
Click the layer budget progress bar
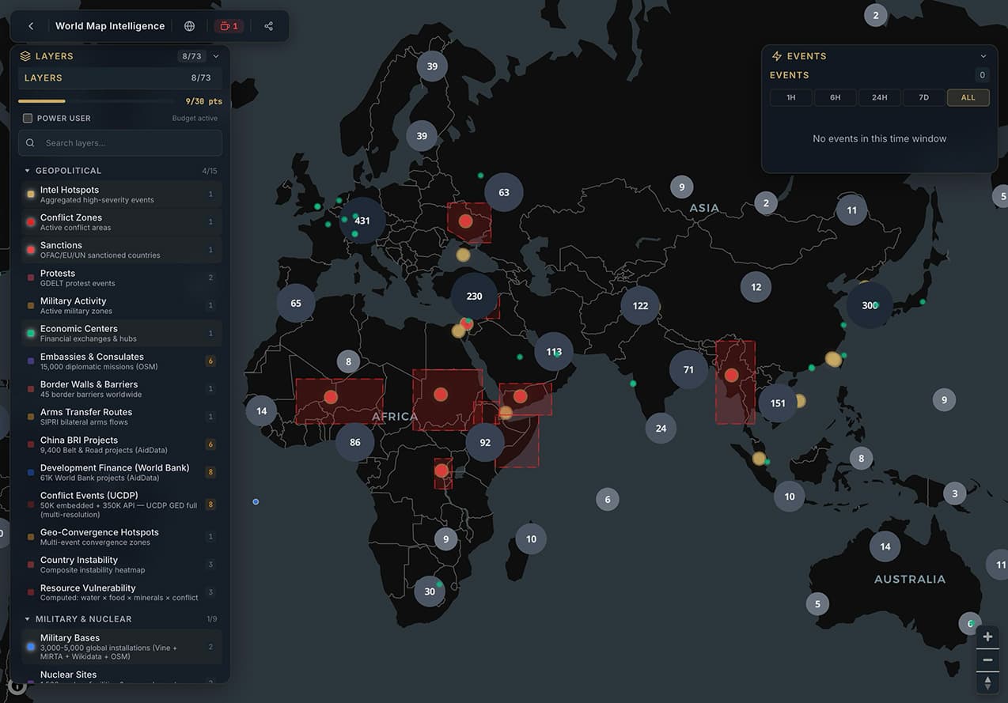click(x=96, y=101)
